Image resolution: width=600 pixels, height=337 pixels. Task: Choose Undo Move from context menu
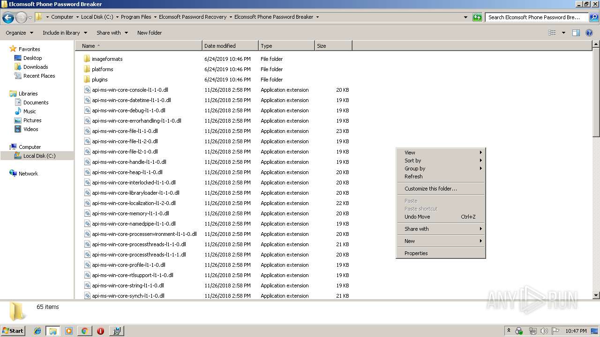pyautogui.click(x=441, y=217)
